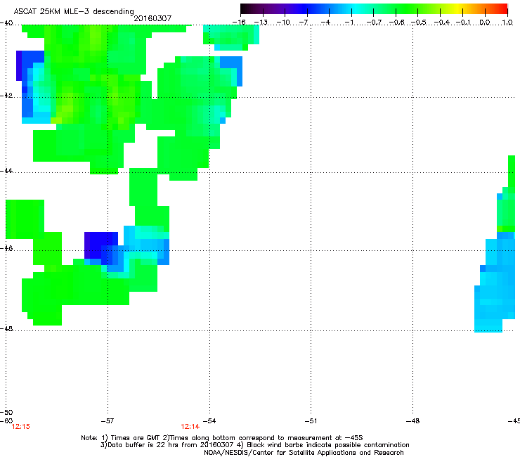Click the red end of the colorbar
The height and width of the screenshot is (457, 520).
coord(501,8)
